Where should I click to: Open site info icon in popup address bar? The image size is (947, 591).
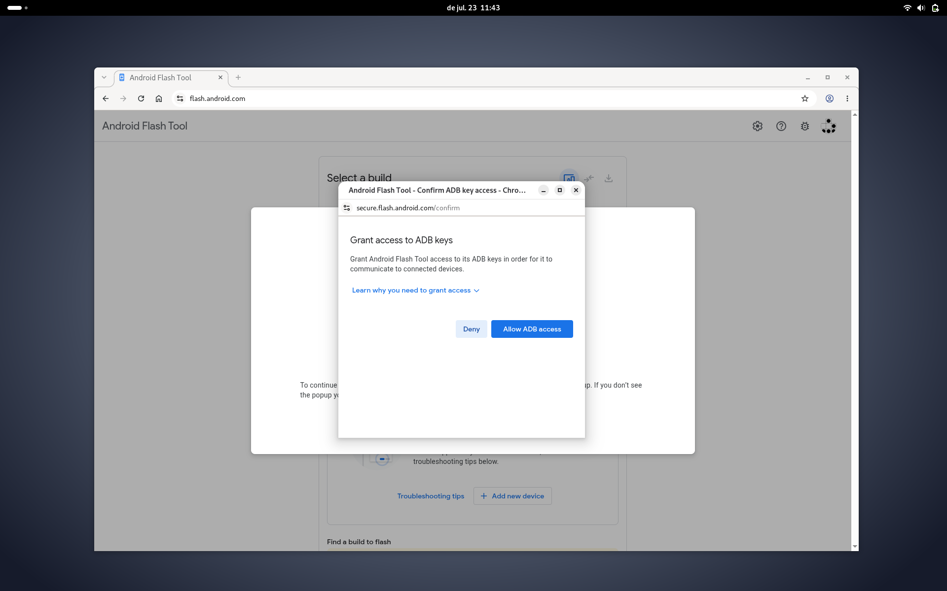(x=347, y=208)
